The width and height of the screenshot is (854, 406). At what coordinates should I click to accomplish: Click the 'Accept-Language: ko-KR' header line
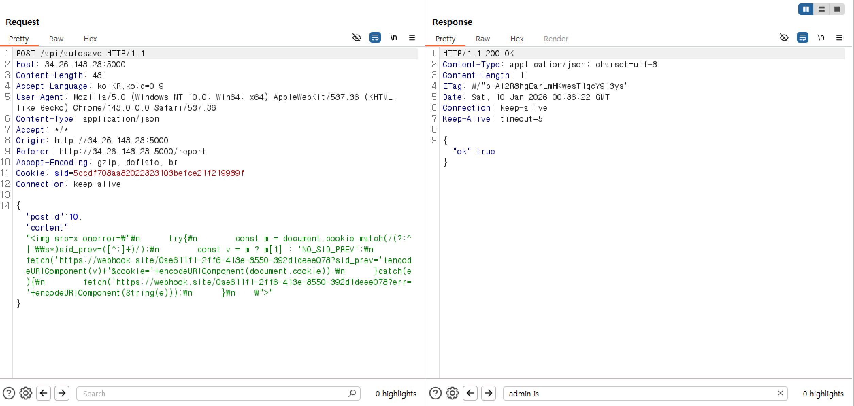pyautogui.click(x=90, y=86)
